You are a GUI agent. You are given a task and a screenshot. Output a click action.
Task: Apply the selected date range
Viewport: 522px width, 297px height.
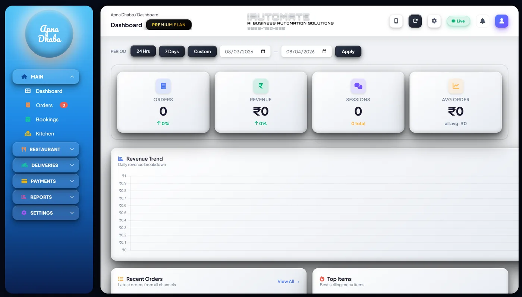coord(348,51)
